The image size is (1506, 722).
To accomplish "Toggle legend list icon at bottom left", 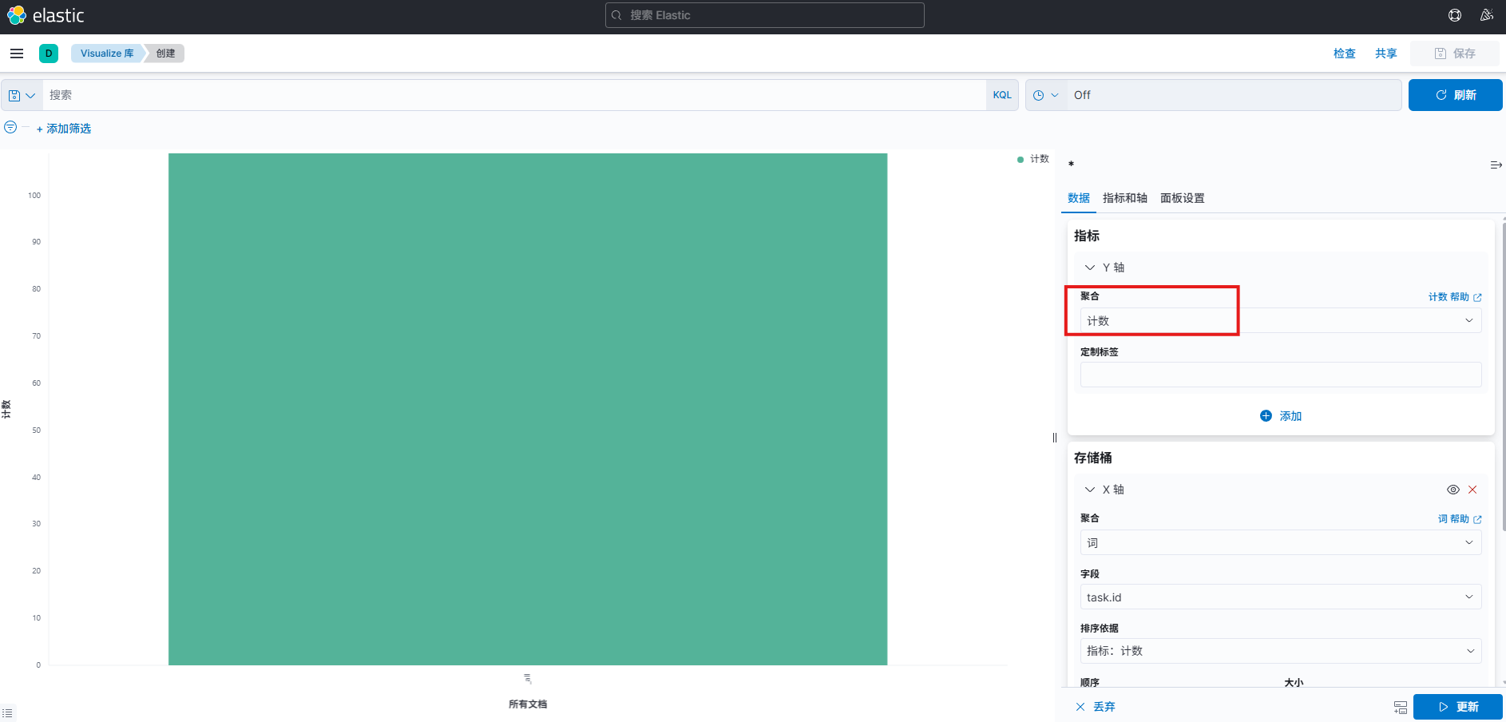I will (7, 712).
